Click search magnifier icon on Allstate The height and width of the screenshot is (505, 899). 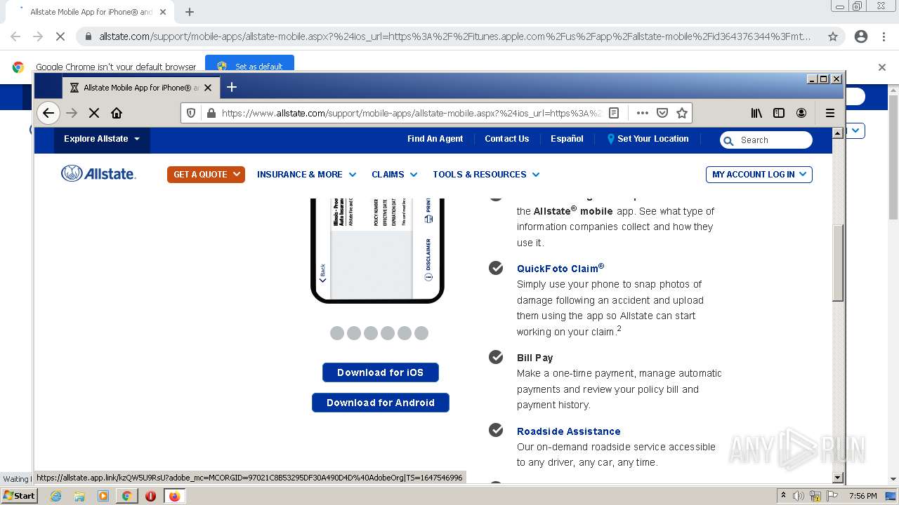728,140
